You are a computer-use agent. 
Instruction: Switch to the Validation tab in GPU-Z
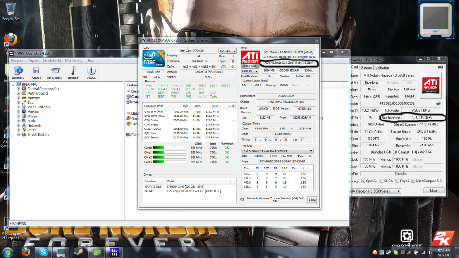[x=382, y=68]
